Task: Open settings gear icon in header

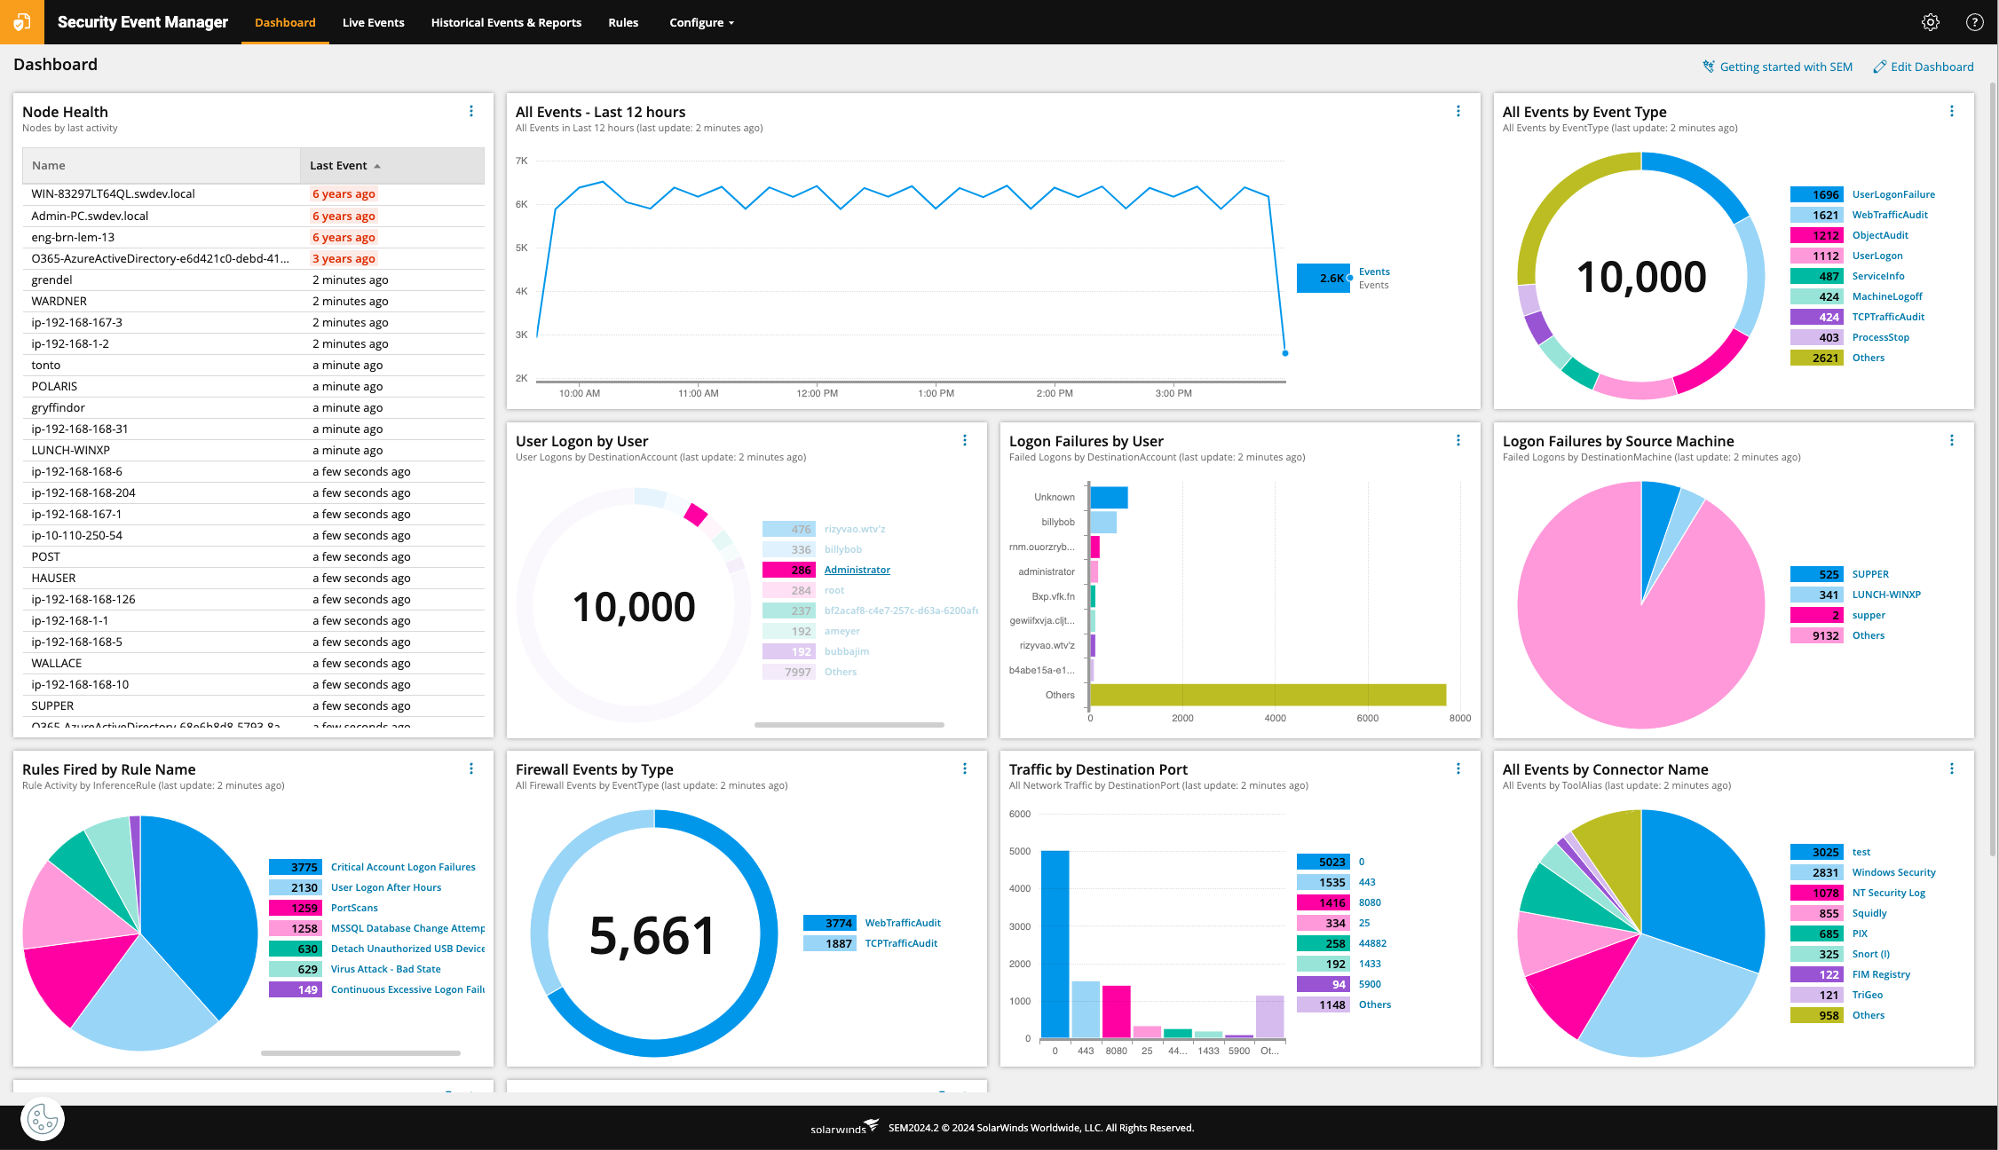Action: pos(1930,22)
